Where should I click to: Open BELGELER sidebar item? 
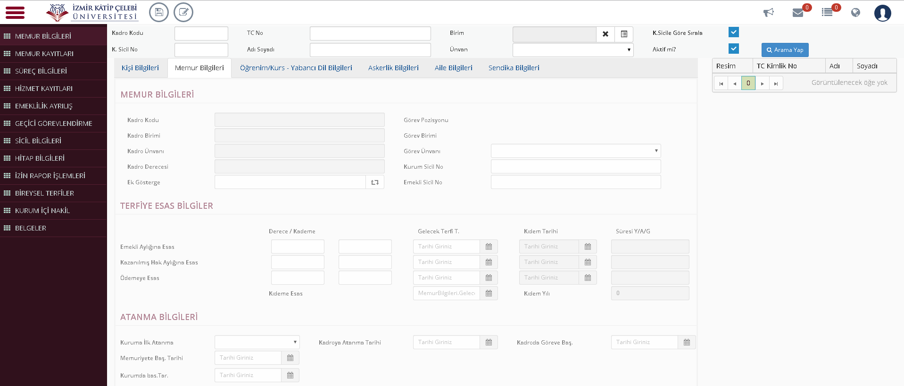click(53, 228)
